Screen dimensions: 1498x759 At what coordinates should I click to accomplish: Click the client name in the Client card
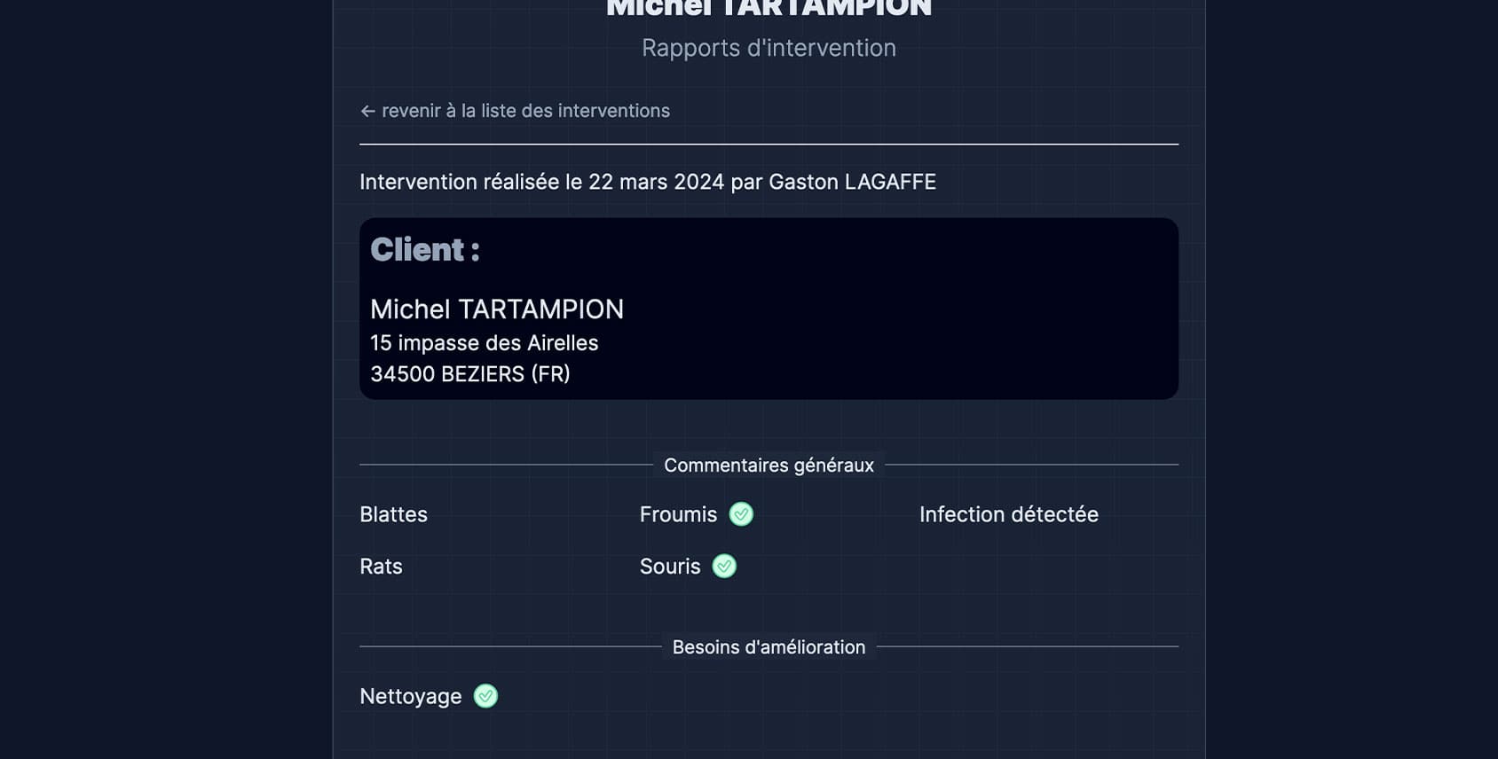(496, 309)
